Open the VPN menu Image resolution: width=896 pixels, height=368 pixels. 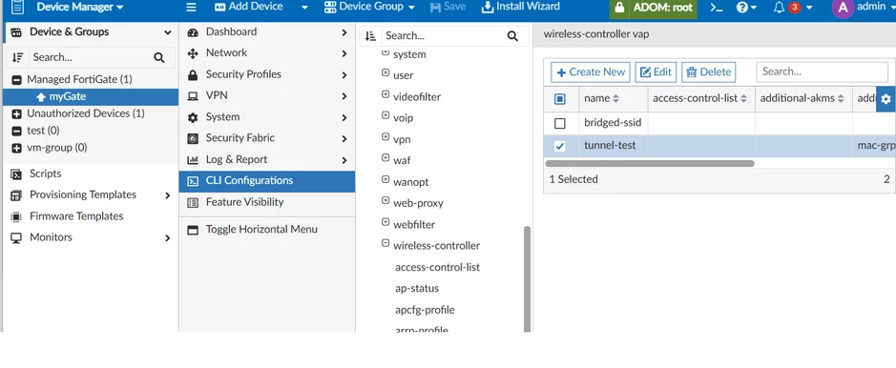click(x=267, y=96)
